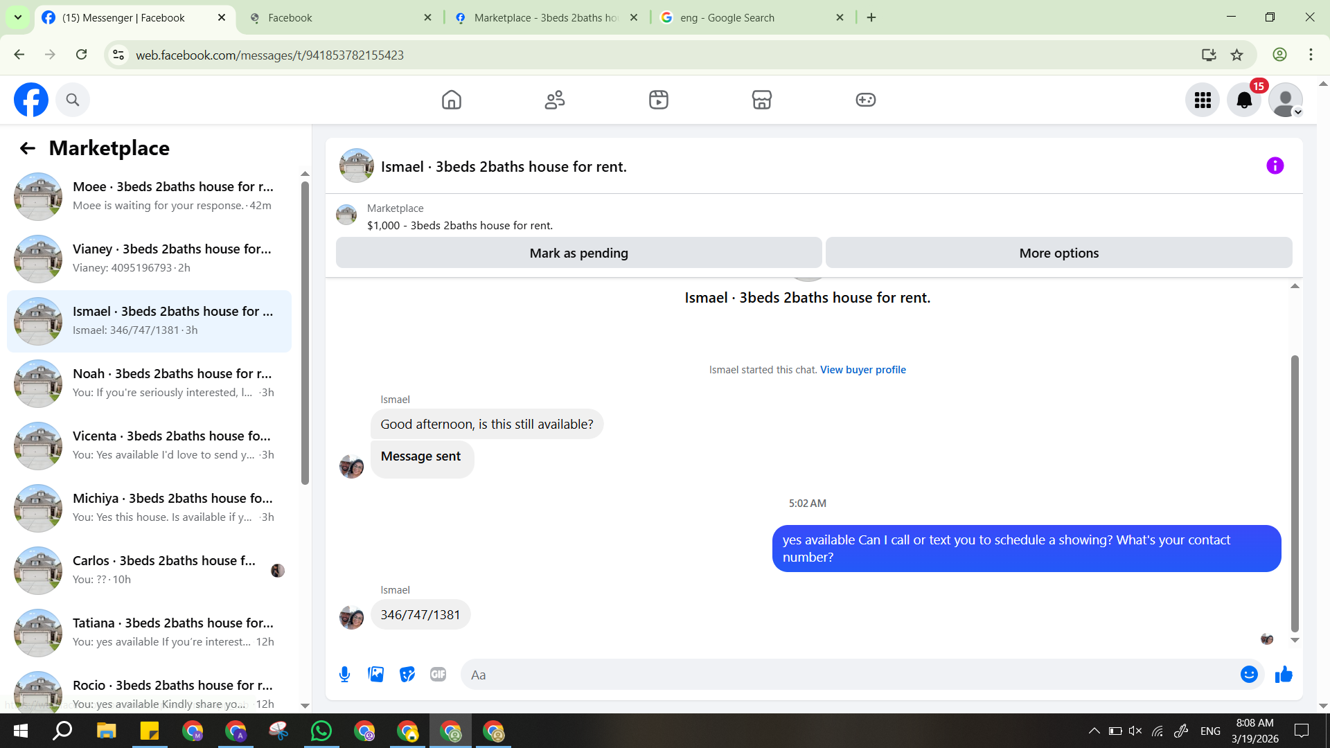1330x748 pixels.
Task: Open the emoji picker in message box
Action: [1248, 675]
